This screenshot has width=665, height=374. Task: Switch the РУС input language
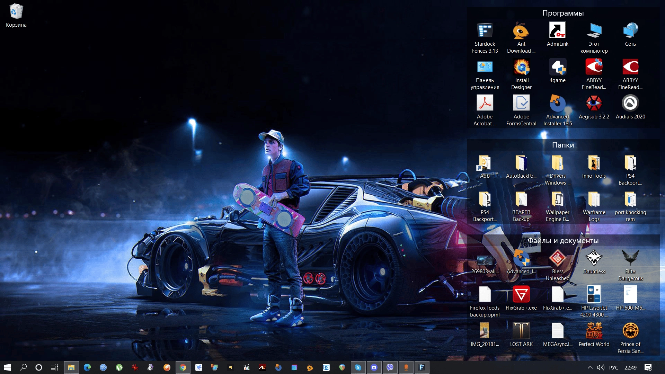coord(614,367)
